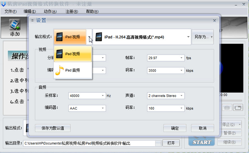
Task: Click the snapshot camera icon
Action: 227,108
